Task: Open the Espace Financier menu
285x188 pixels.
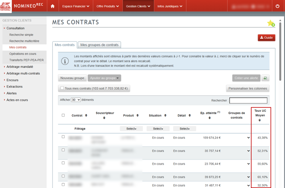Action: pos(76,6)
